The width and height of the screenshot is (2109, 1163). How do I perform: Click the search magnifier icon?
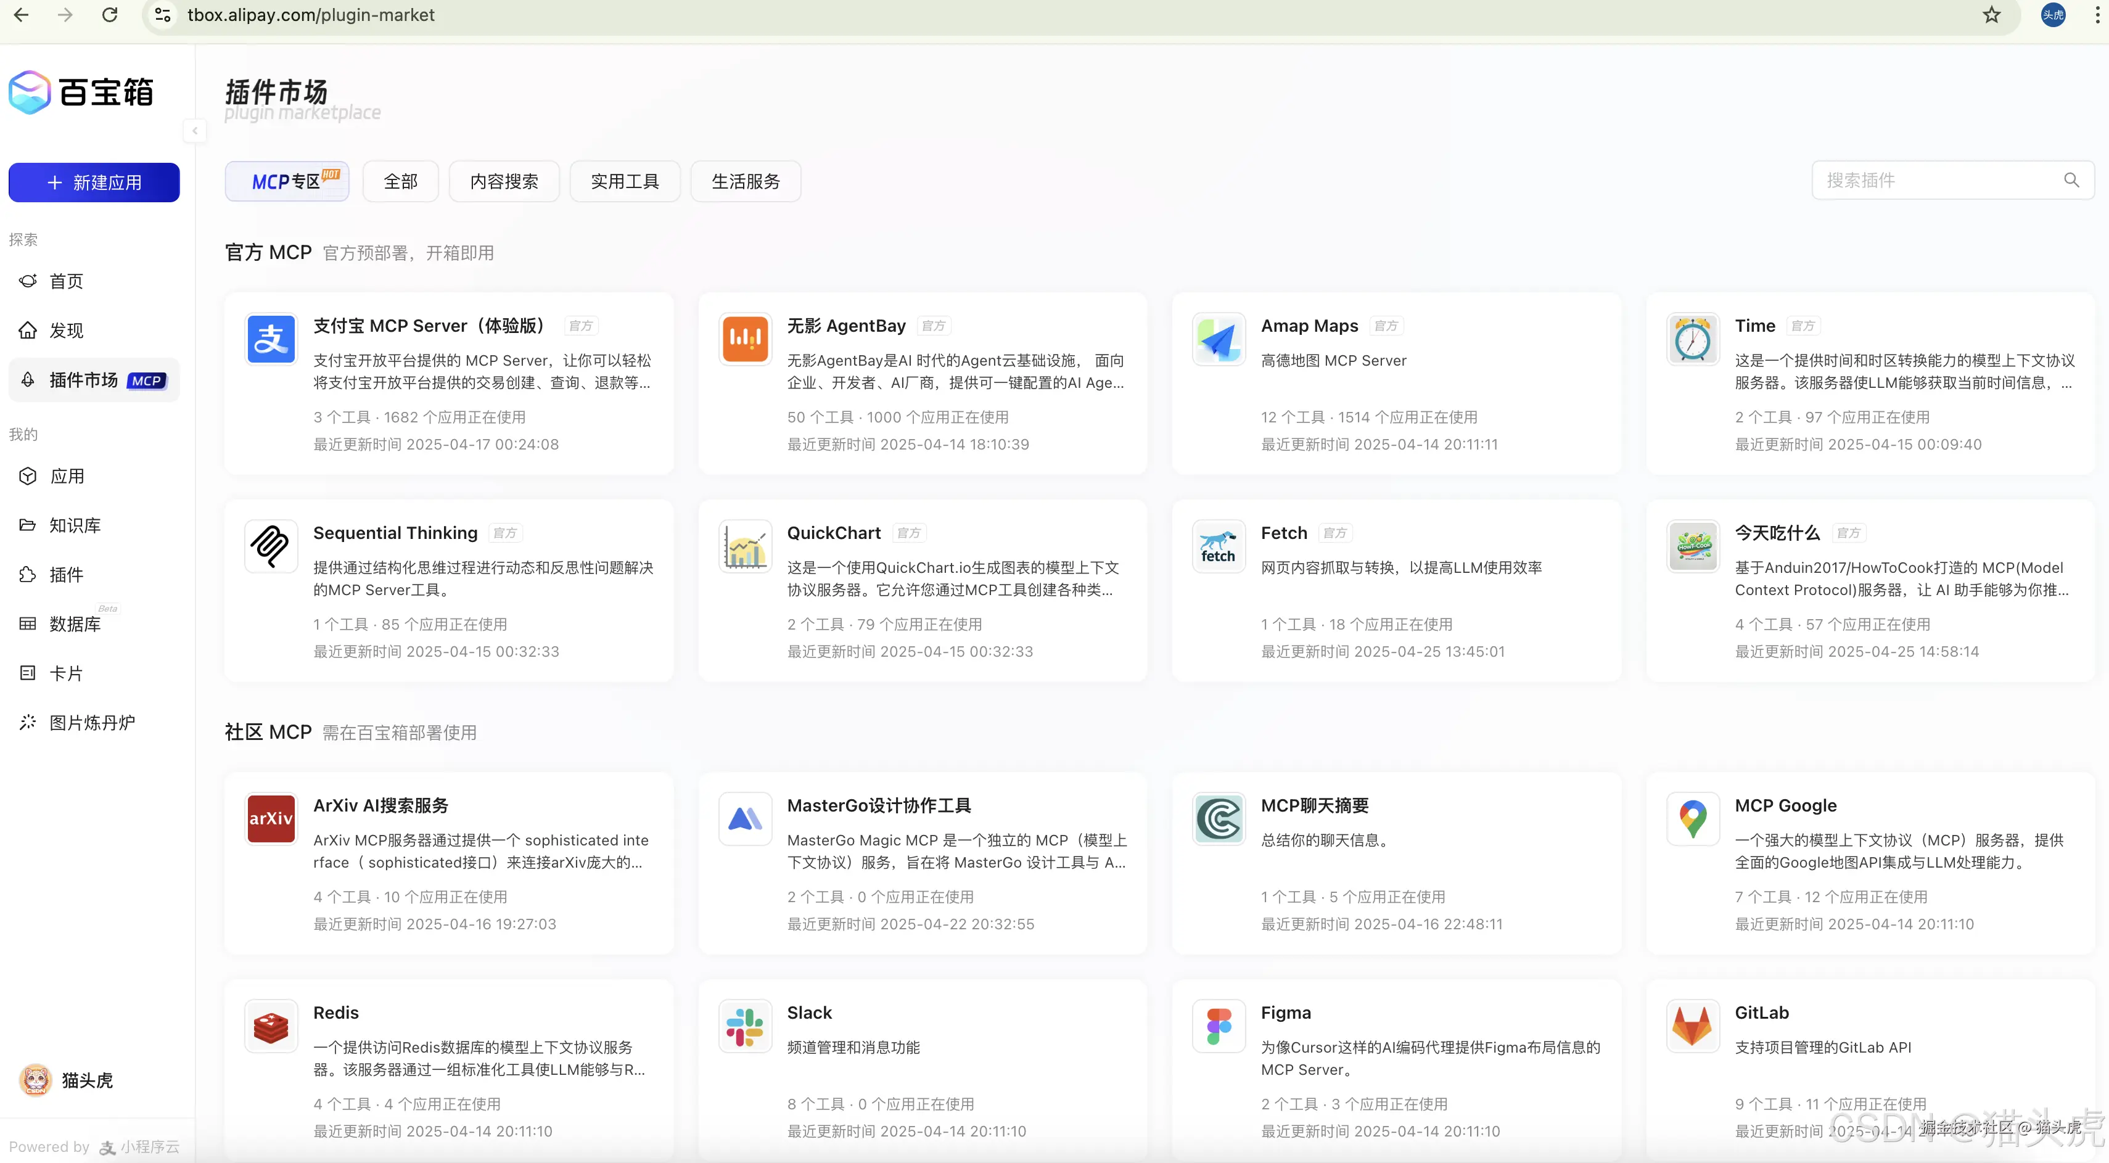pos(2072,179)
